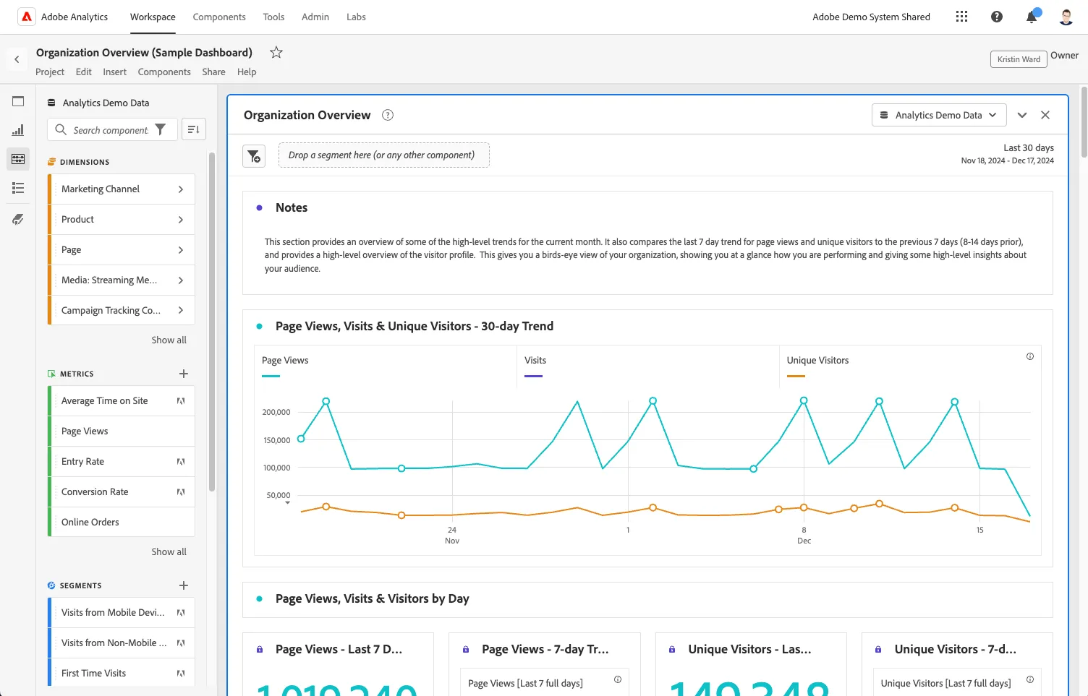Select the teal dot beside 30-day Trend title

259,326
